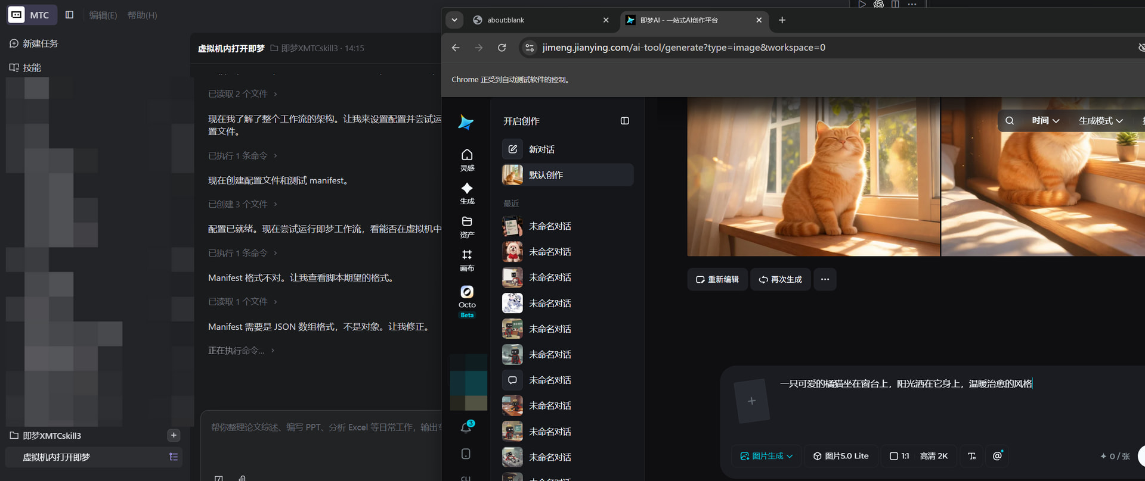1145x481 pixels.
Task: Click the Chrome address bar URL
Action: (x=684, y=48)
